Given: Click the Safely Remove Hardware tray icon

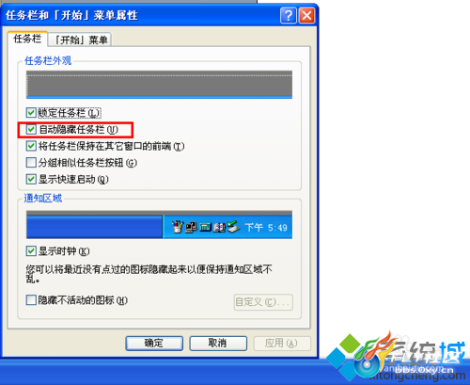Looking at the screenshot, I should (x=233, y=227).
